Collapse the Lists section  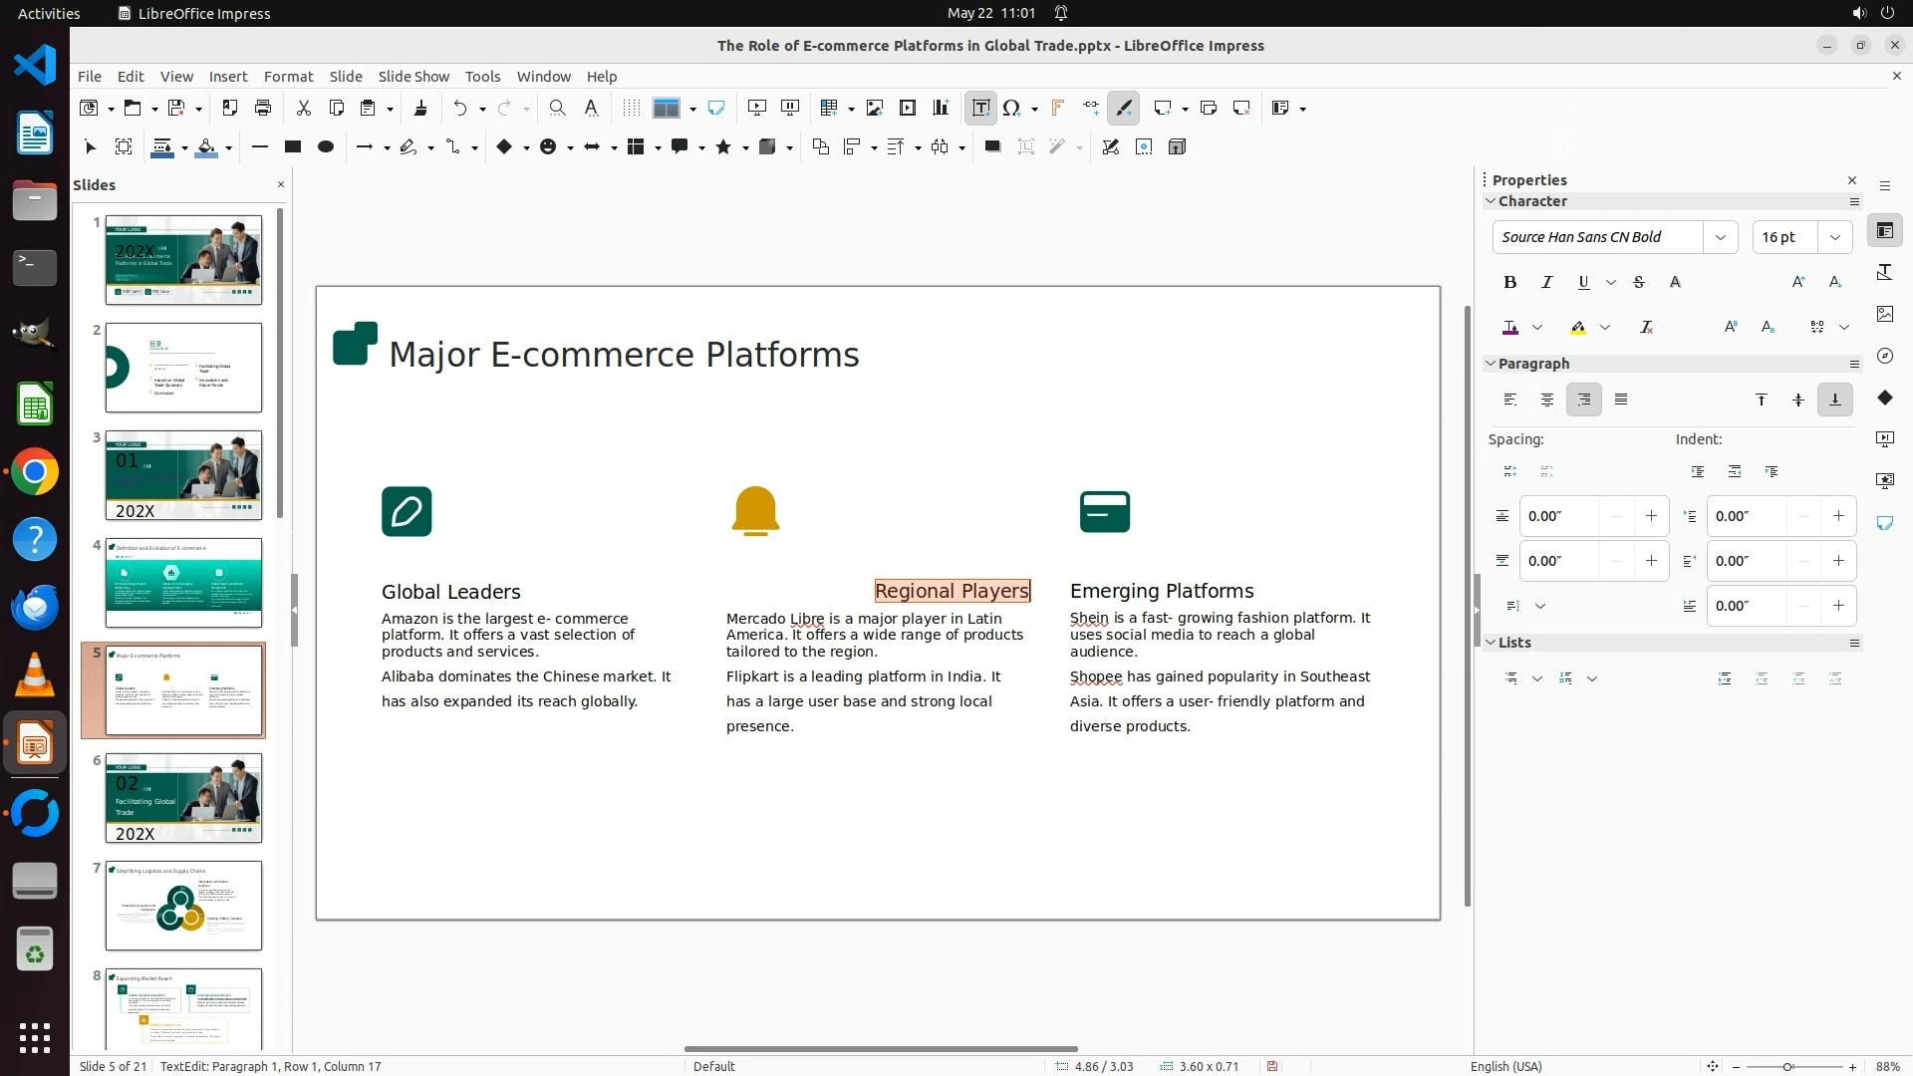(x=1492, y=643)
